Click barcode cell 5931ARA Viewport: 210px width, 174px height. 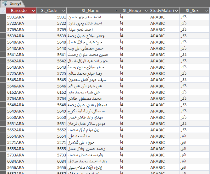tap(21, 17)
